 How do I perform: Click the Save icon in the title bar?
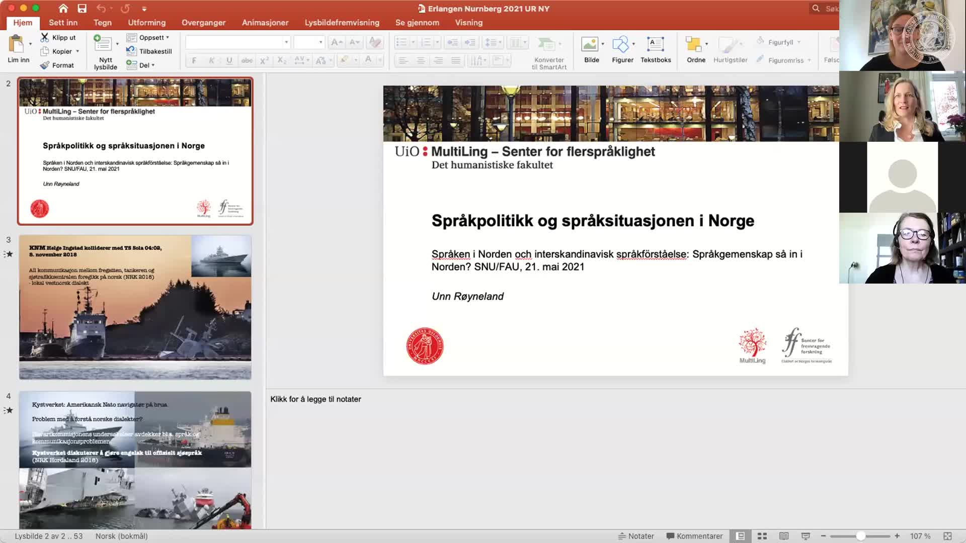82,9
